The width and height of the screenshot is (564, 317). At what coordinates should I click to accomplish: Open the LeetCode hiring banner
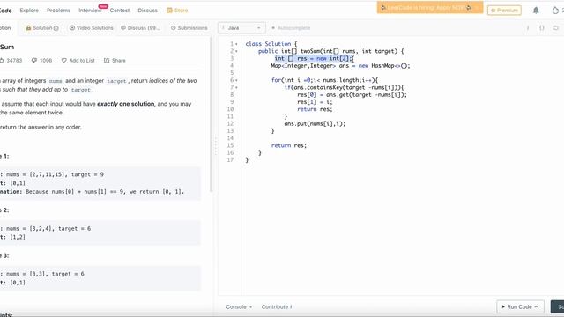[x=430, y=8]
